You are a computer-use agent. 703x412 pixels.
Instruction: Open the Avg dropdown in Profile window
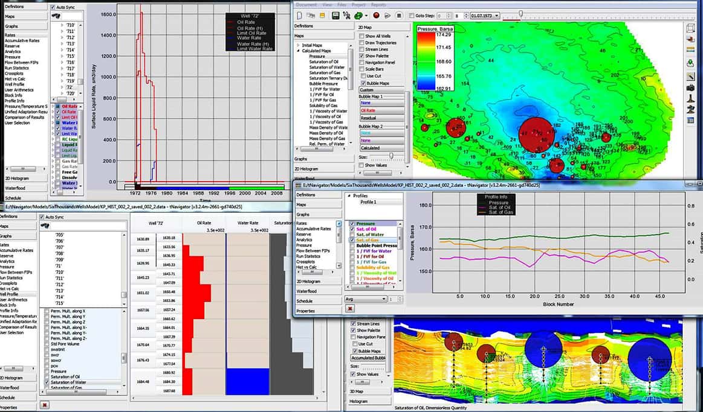365,299
